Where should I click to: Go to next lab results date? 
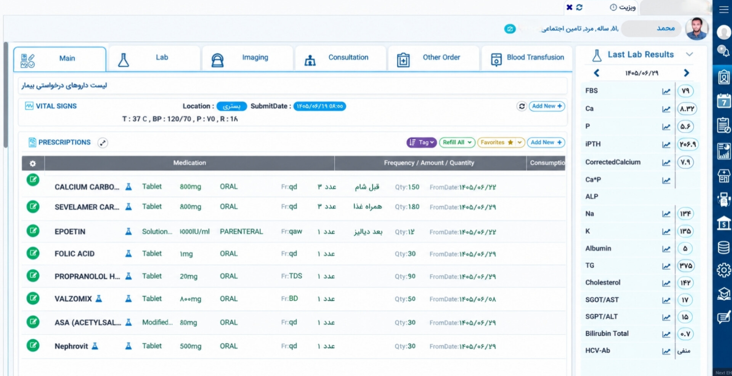(x=687, y=73)
